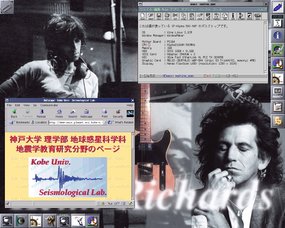The image size is (285, 228).
Task: Open XEmacs ヘルプ menu
Action: coord(262,9)
